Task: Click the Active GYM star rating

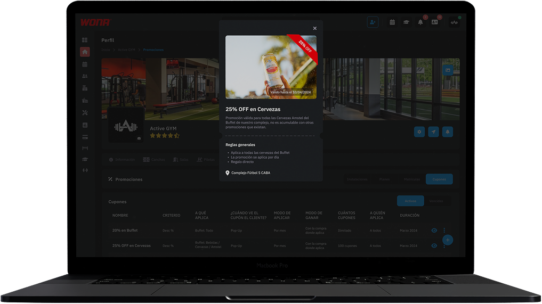Action: 165,136
